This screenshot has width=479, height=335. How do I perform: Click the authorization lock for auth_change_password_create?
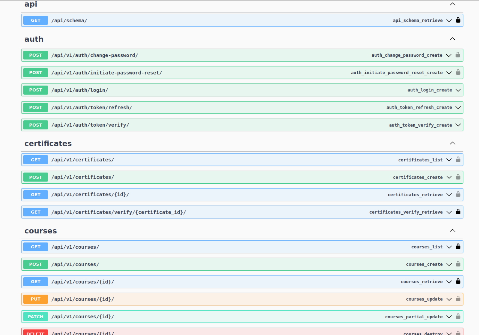tap(458, 55)
